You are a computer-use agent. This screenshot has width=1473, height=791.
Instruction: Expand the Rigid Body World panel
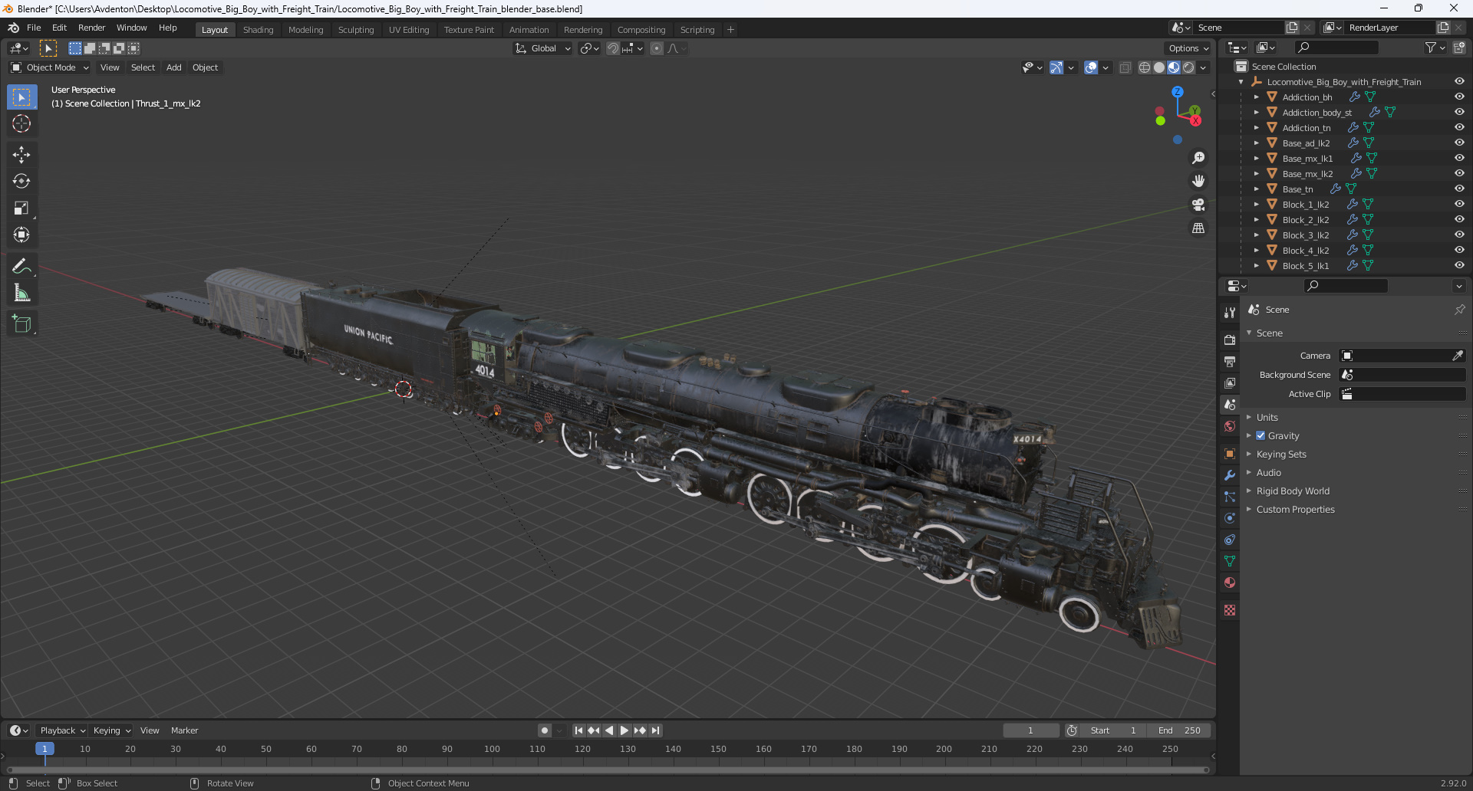pos(1293,491)
